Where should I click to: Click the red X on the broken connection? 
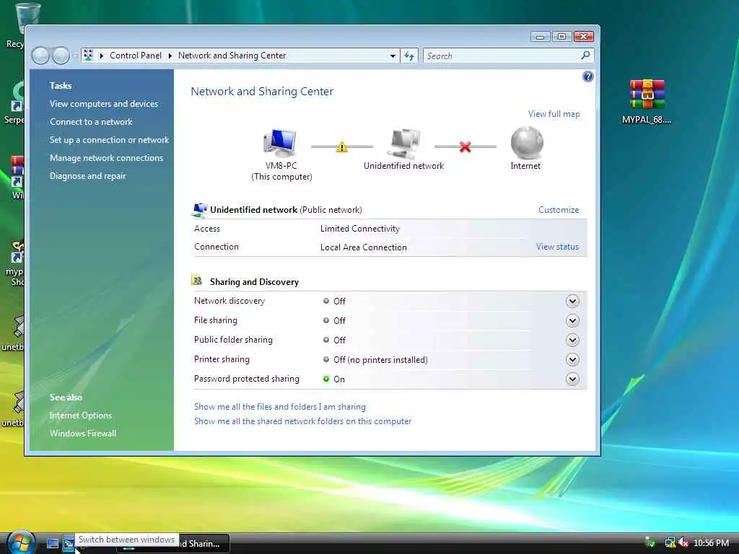(x=465, y=147)
